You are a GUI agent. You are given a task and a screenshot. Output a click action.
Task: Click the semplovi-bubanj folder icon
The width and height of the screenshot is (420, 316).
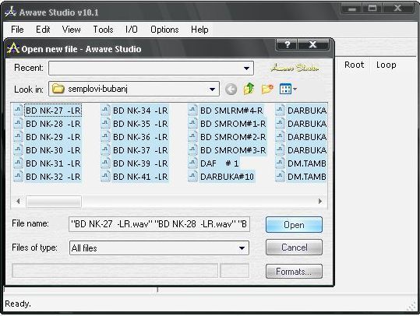click(x=58, y=89)
